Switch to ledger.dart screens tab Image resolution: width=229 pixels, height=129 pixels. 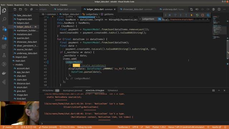[x=65, y=9]
